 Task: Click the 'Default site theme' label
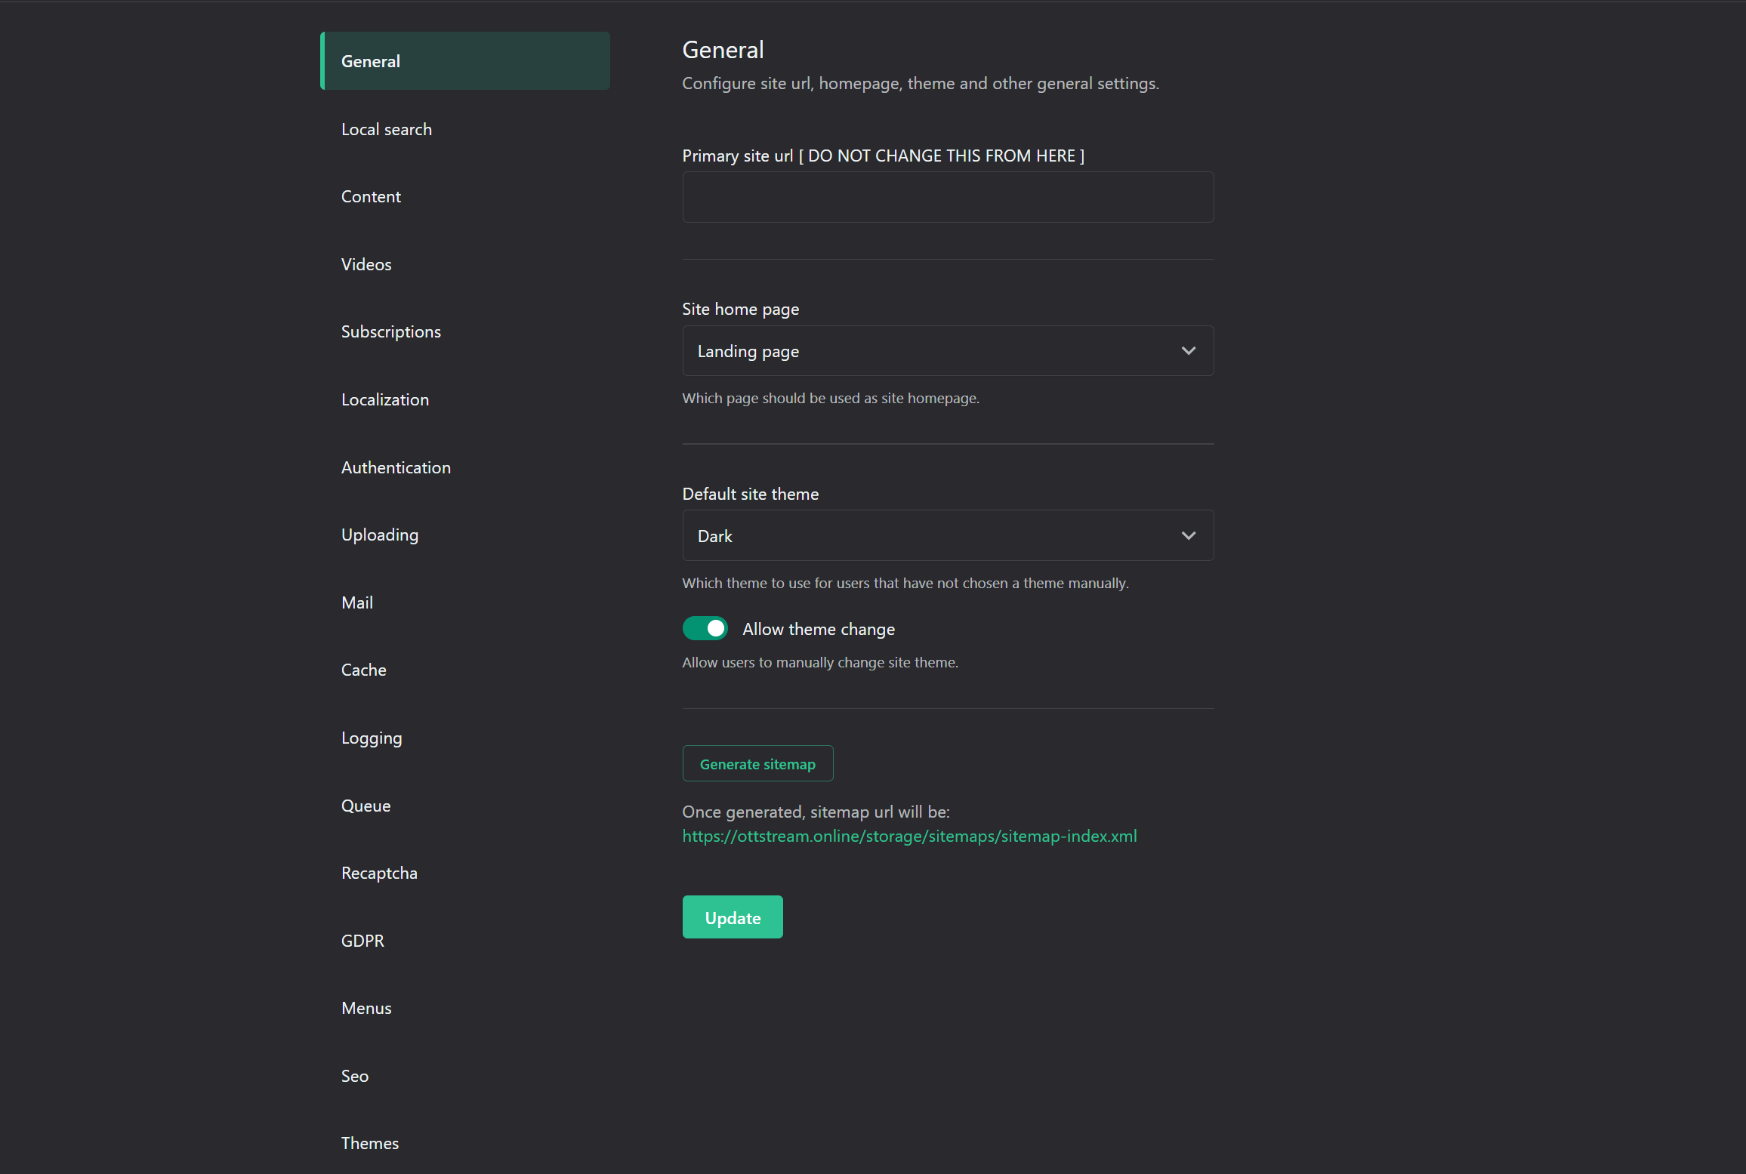point(750,494)
